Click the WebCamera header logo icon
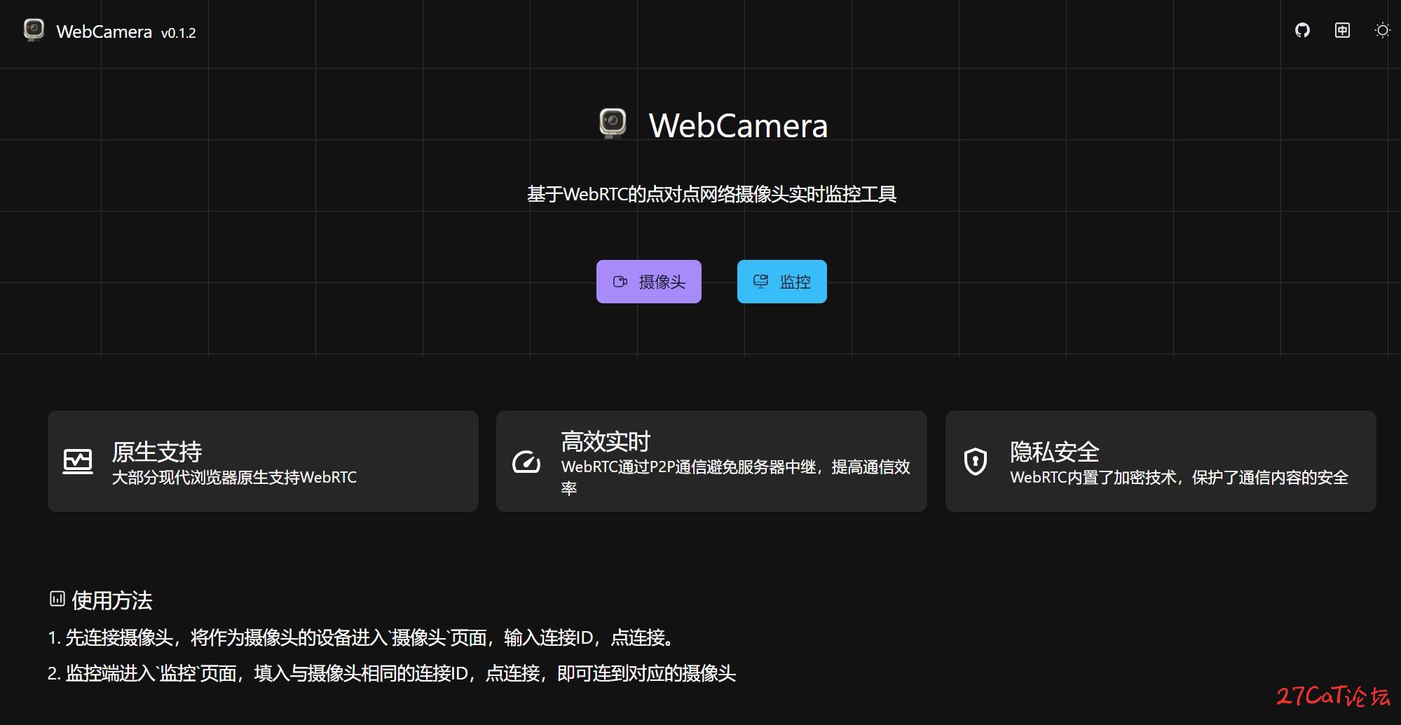This screenshot has height=725, width=1401. point(34,30)
